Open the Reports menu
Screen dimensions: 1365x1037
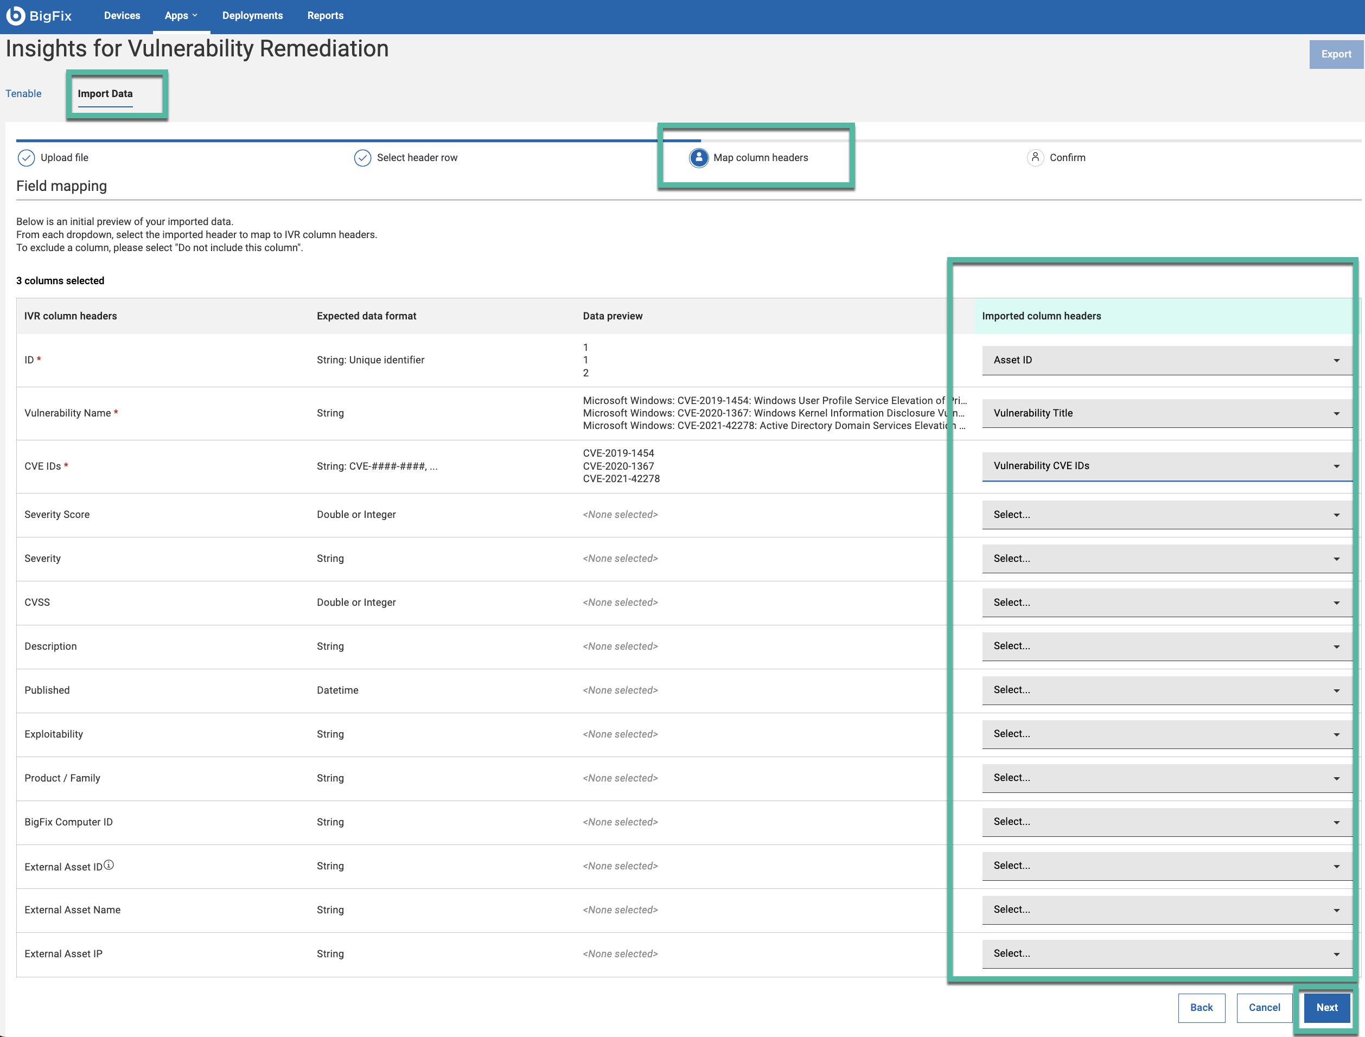tap(326, 15)
